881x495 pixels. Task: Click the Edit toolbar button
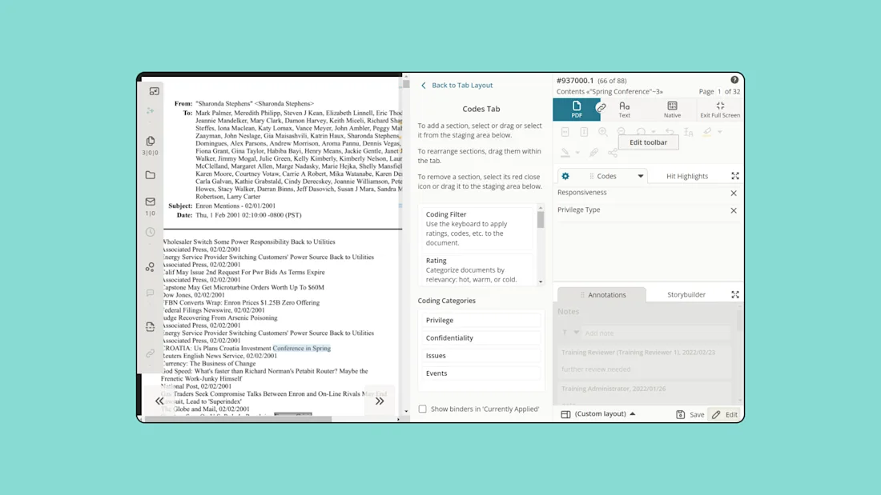click(x=648, y=142)
